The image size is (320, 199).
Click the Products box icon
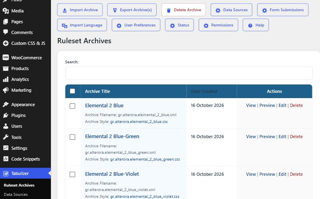[x=6, y=68]
